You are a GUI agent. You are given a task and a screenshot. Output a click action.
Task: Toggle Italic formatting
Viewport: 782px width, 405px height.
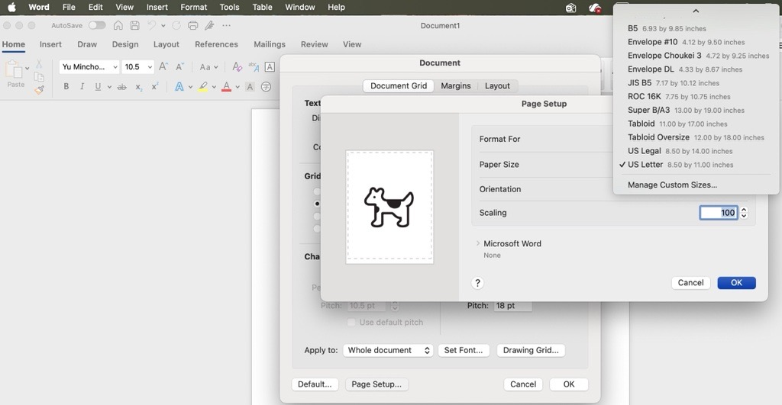click(82, 87)
